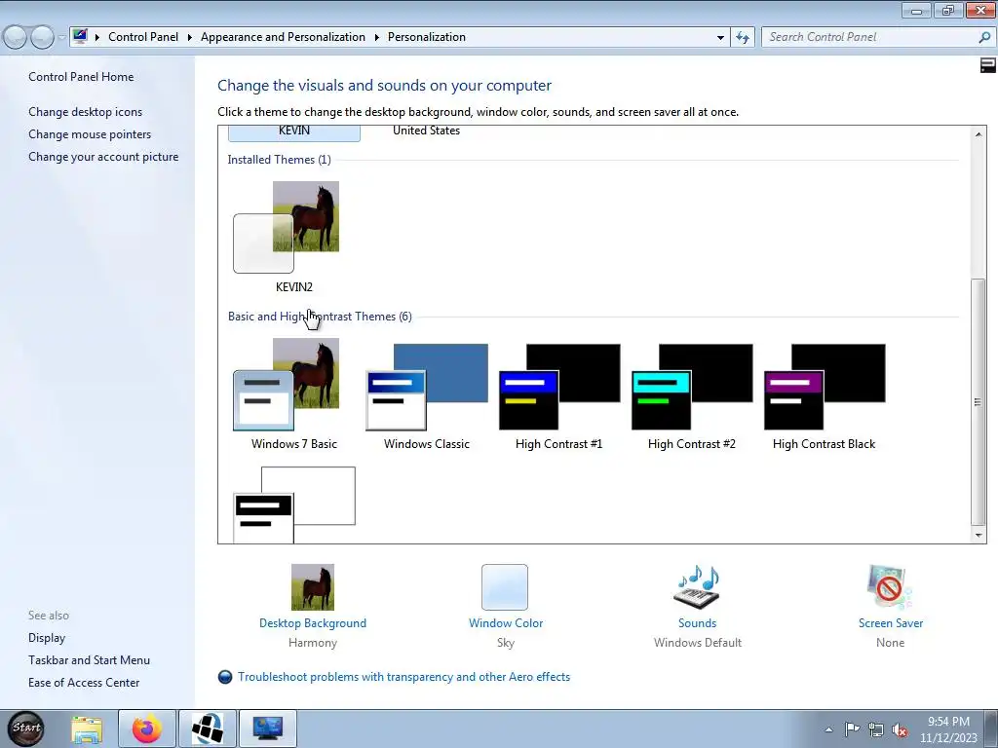
Task: Open the address bar history dropdown
Action: pyautogui.click(x=720, y=37)
